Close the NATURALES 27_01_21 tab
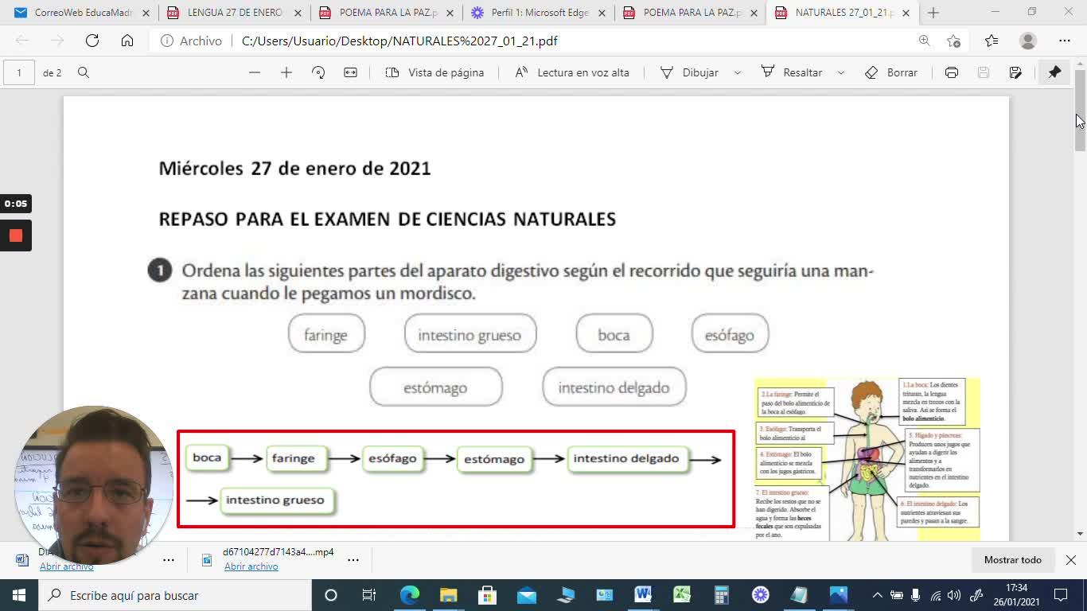 tap(906, 13)
